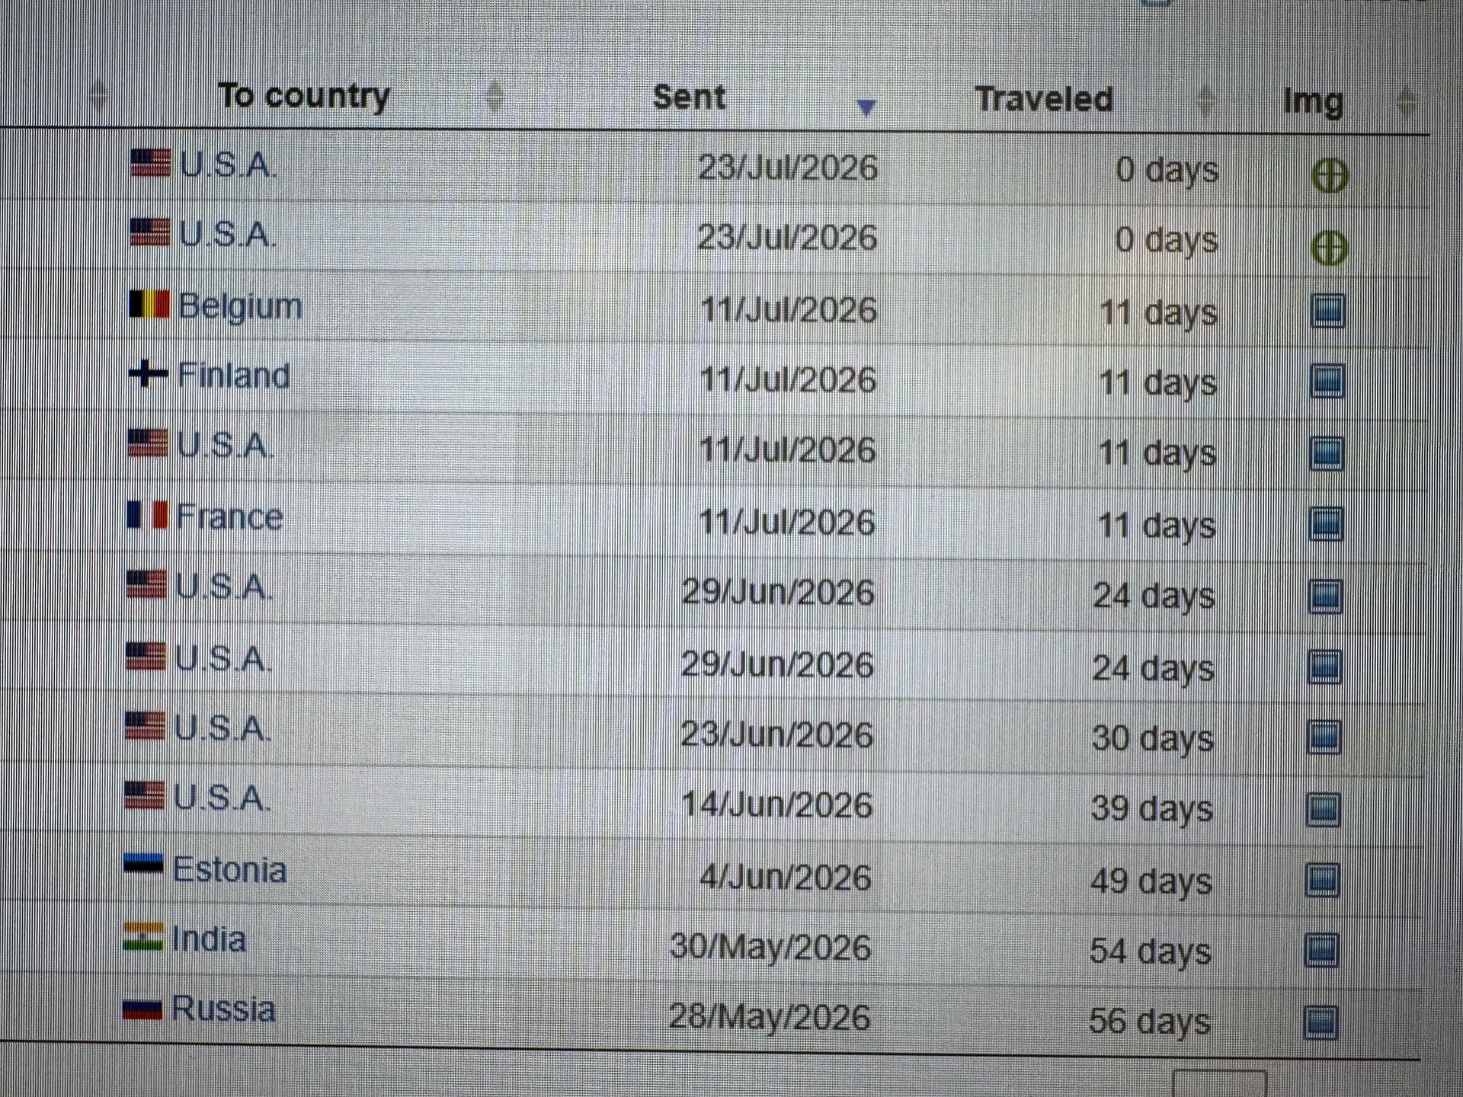Screen dimensions: 1463x1097
Task: View image of Estonia postcard
Action: click(1322, 880)
